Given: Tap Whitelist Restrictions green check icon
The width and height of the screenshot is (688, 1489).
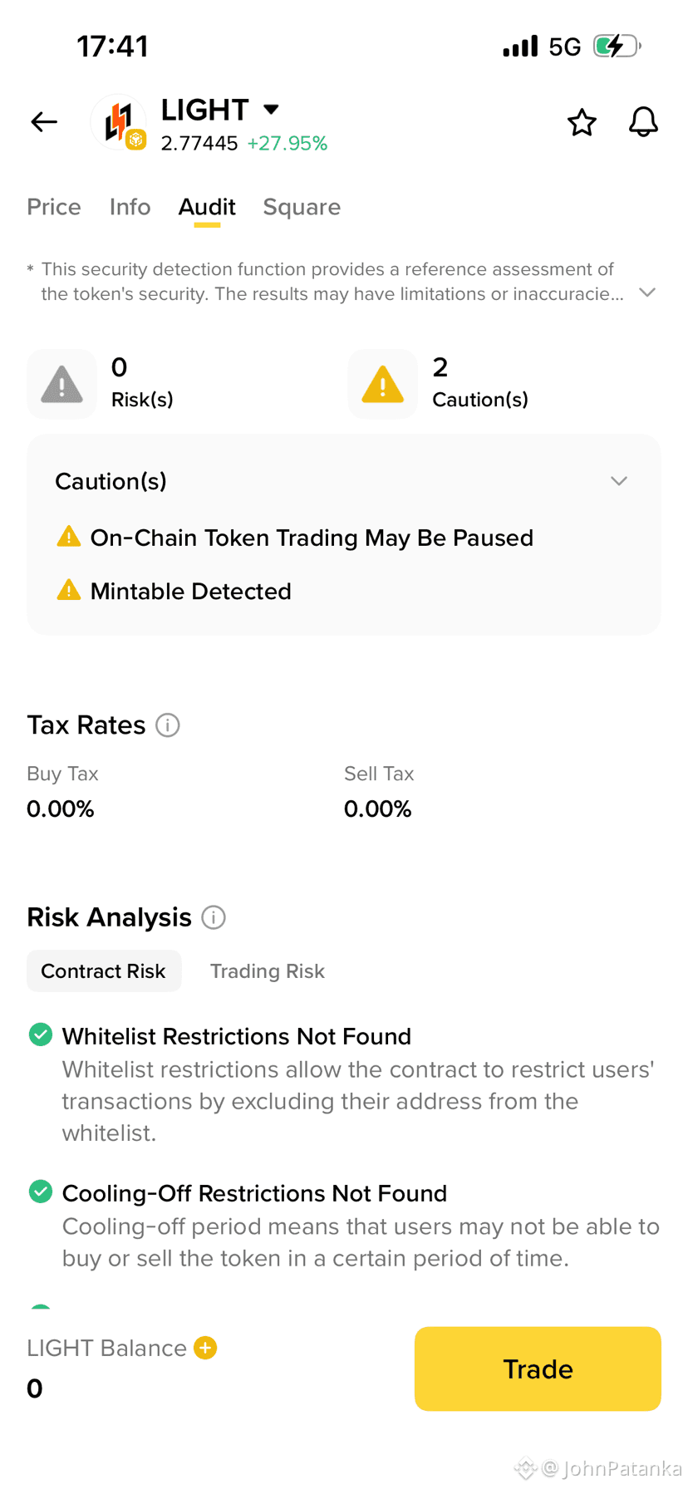Looking at the screenshot, I should pos(41,1034).
